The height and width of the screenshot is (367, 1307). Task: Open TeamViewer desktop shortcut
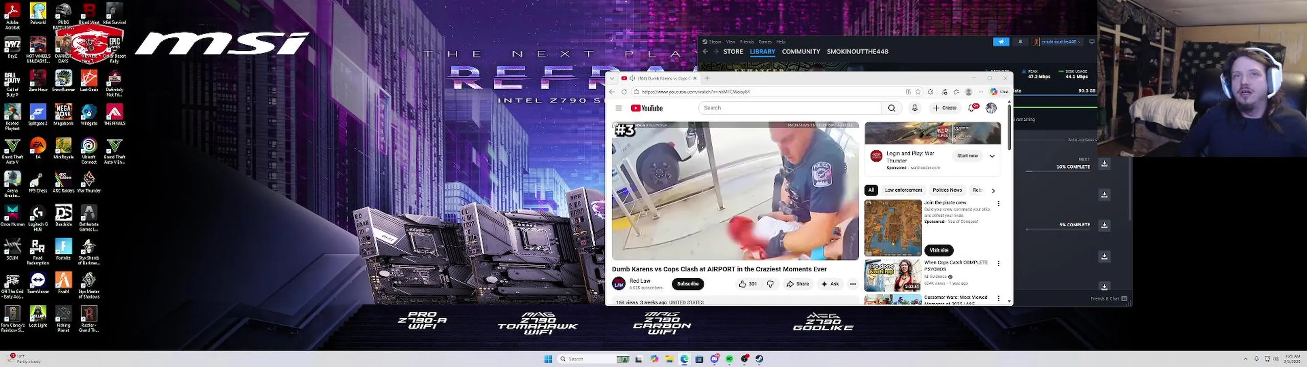click(x=38, y=283)
